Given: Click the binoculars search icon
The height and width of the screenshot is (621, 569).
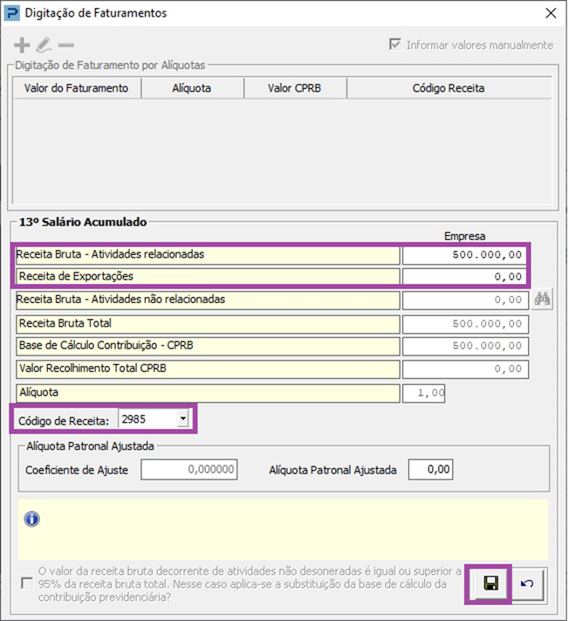Looking at the screenshot, I should (x=542, y=299).
